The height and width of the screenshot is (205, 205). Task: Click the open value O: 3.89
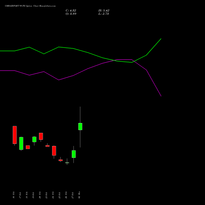pos(71,14)
